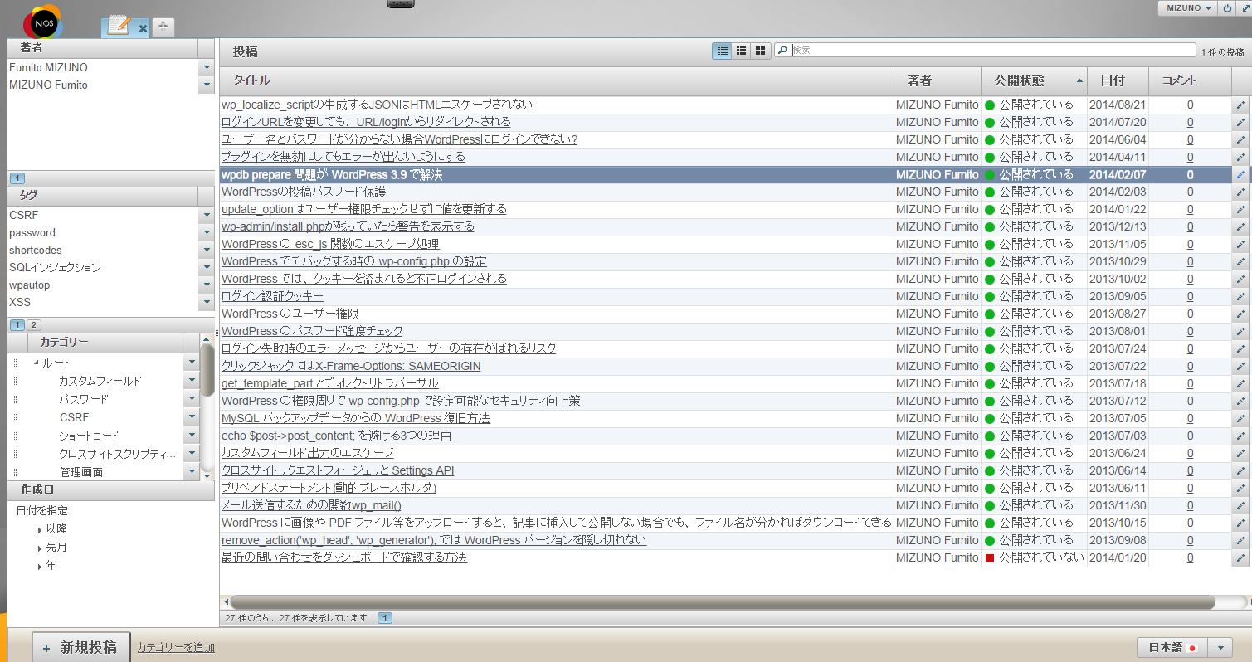This screenshot has height=662, width=1252.
Task: Click the horizontal scrollbar of posts list
Action: coord(722,602)
